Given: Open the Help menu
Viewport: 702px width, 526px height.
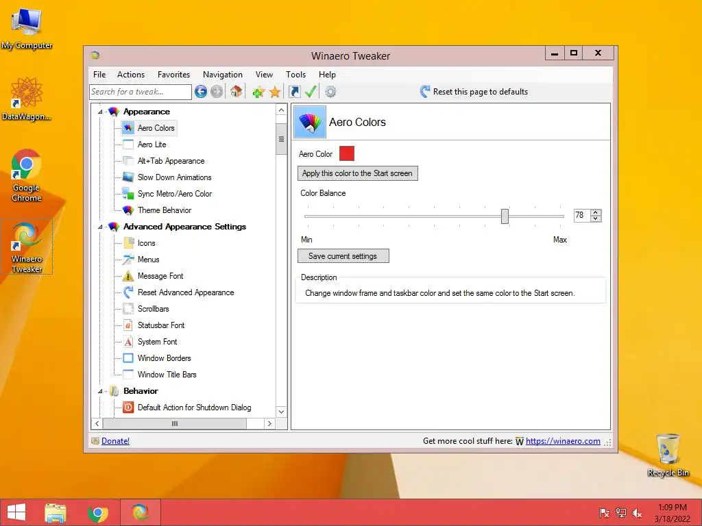Looking at the screenshot, I should 327,75.
